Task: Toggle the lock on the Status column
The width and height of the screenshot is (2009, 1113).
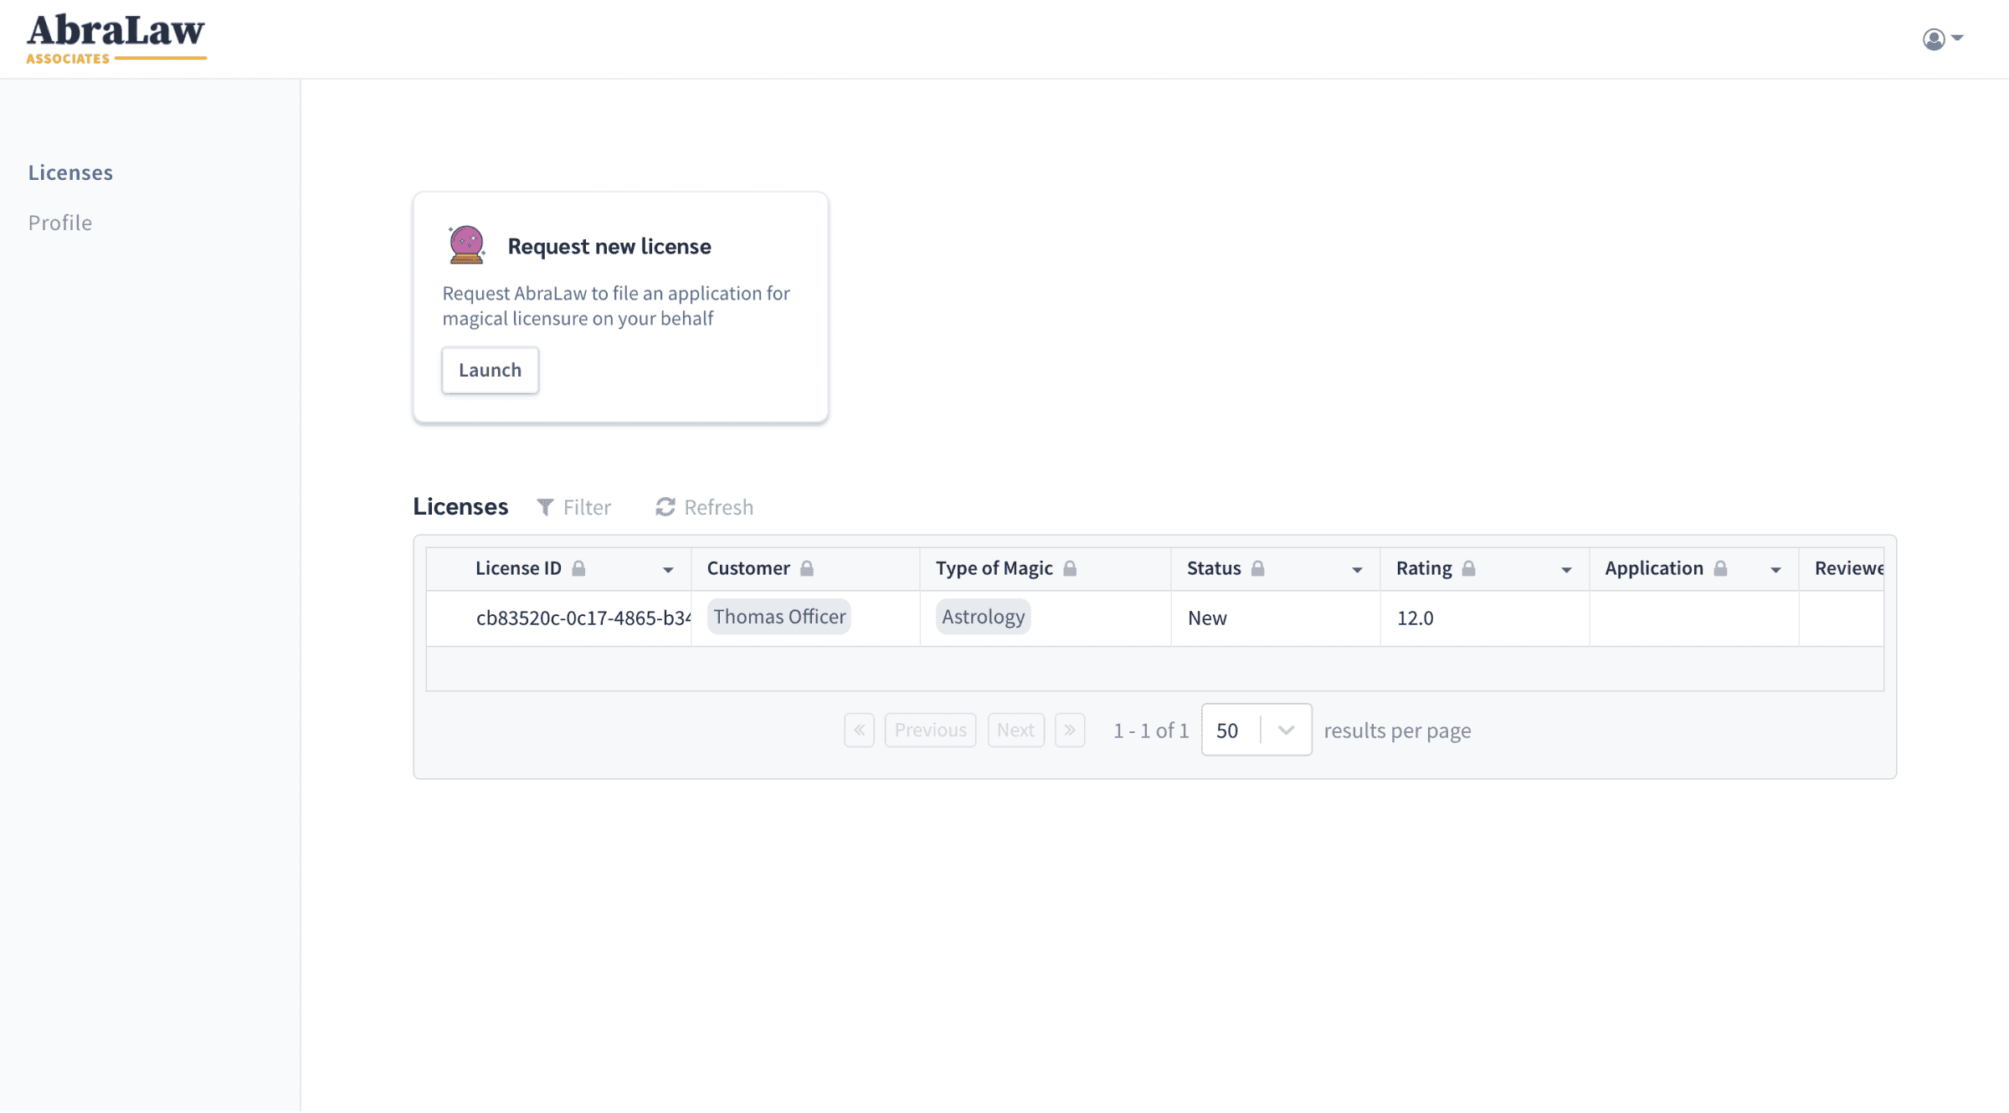Action: tap(1258, 567)
